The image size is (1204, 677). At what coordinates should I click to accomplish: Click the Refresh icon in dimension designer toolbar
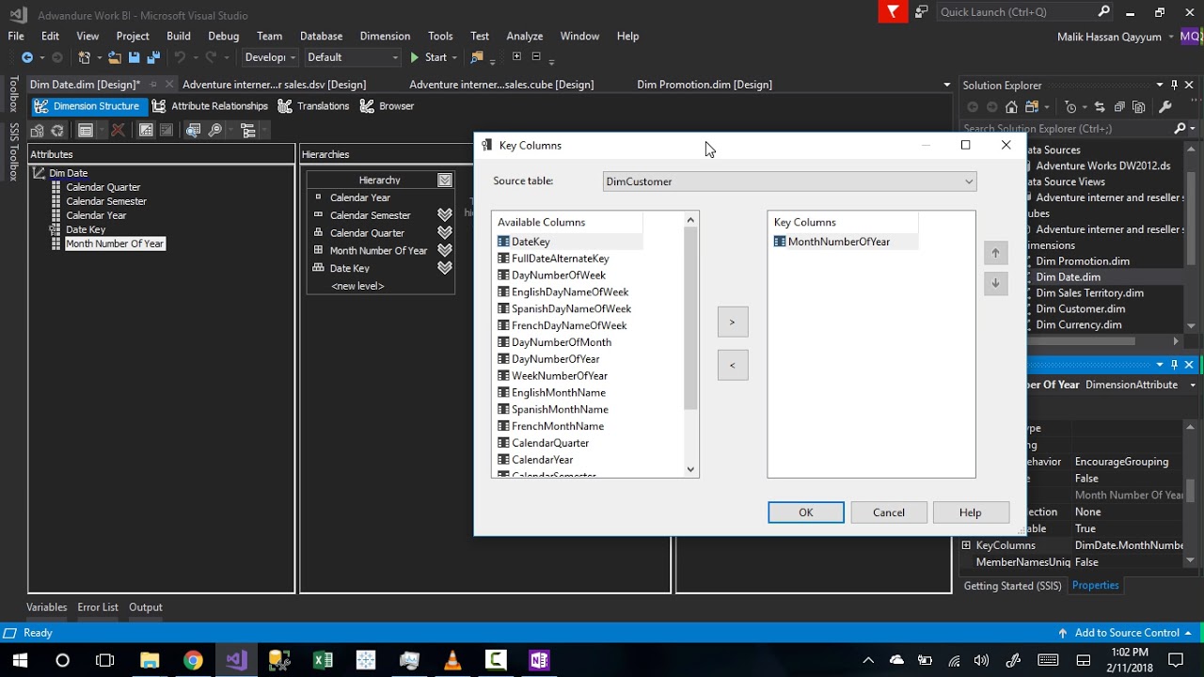[57, 131]
